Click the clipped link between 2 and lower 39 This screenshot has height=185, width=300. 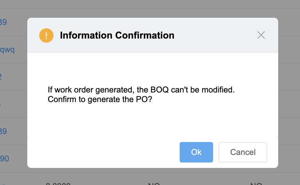pyautogui.click(x=0, y=104)
